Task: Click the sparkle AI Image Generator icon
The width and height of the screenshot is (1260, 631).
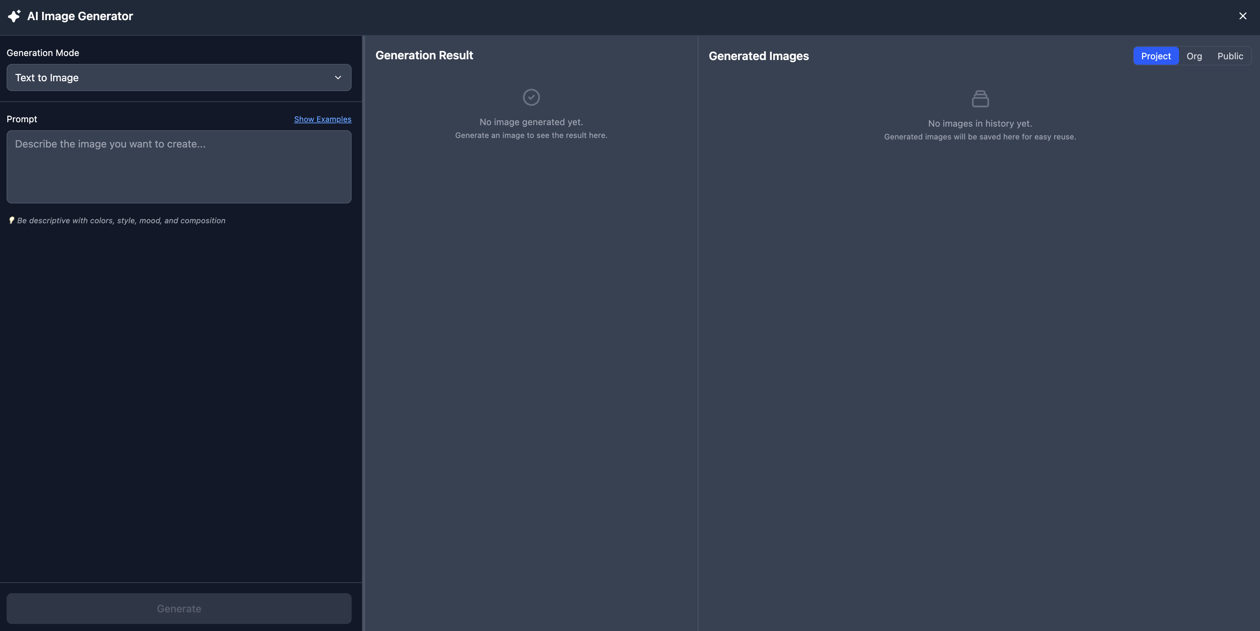Action: click(x=14, y=16)
